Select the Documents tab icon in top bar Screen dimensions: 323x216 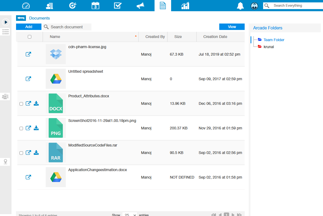coord(163,6)
